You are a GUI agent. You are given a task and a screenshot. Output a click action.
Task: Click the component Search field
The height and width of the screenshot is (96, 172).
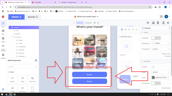click(x=23, y=67)
